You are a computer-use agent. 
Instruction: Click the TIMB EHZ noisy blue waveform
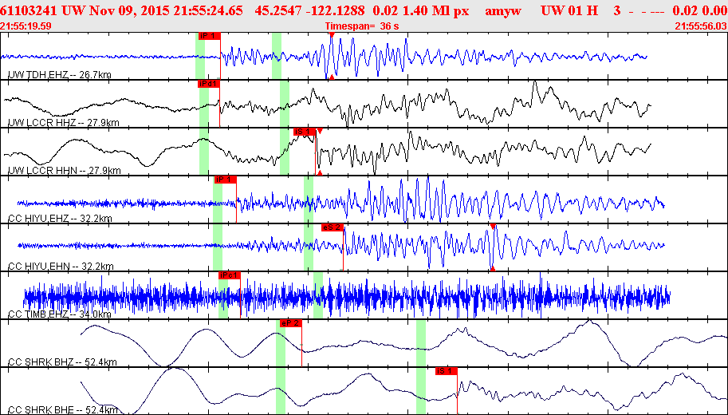point(346,295)
